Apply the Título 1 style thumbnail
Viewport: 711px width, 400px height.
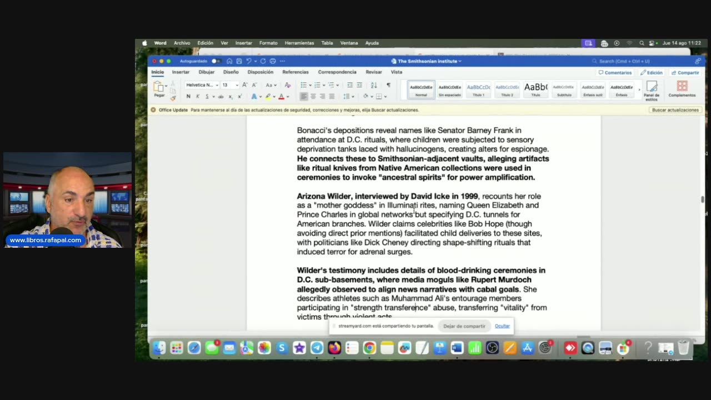click(x=478, y=89)
